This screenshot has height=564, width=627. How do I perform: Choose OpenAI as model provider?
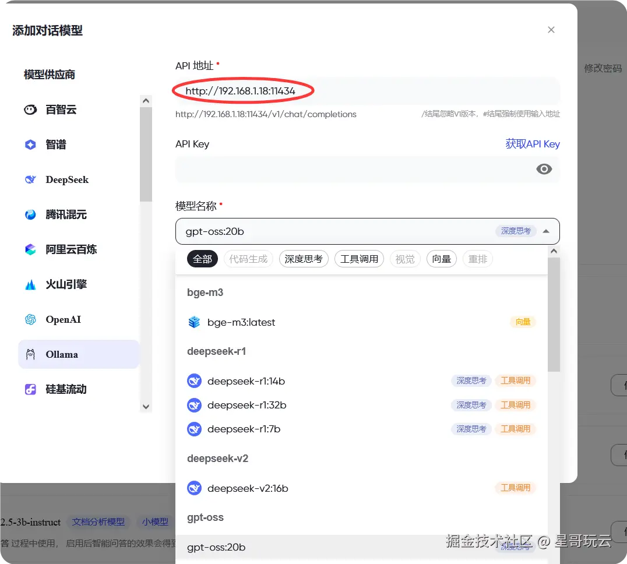[79, 319]
